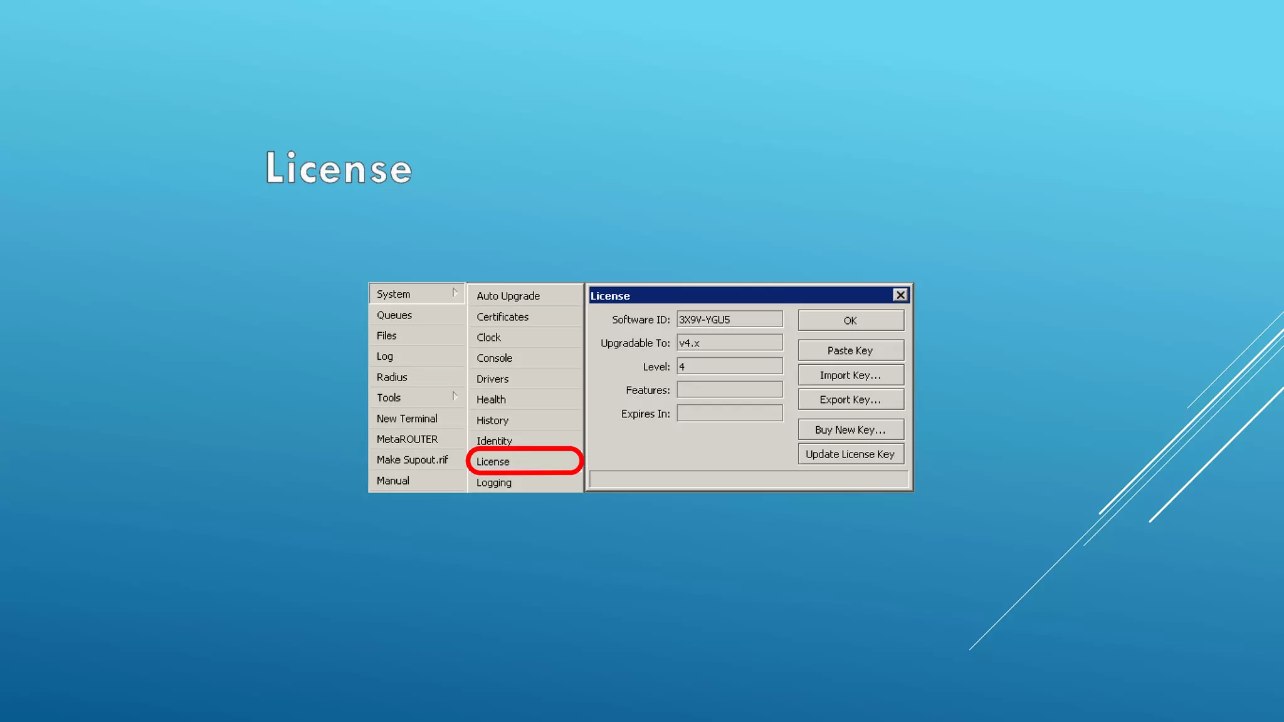Open Make Supout.rif menu item
Viewport: 1284px width, 722px height.
pos(412,460)
